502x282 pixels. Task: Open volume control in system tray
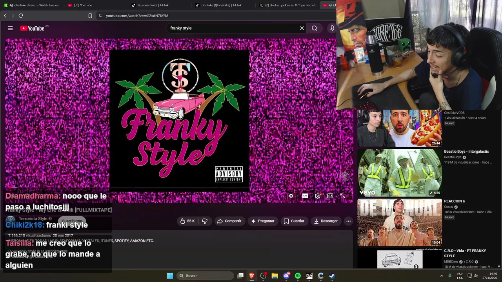click(476, 276)
